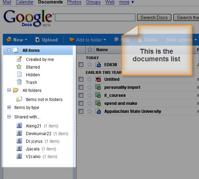Star the ED638 document
Viewport: 199px width, 179px height.
click(90, 64)
